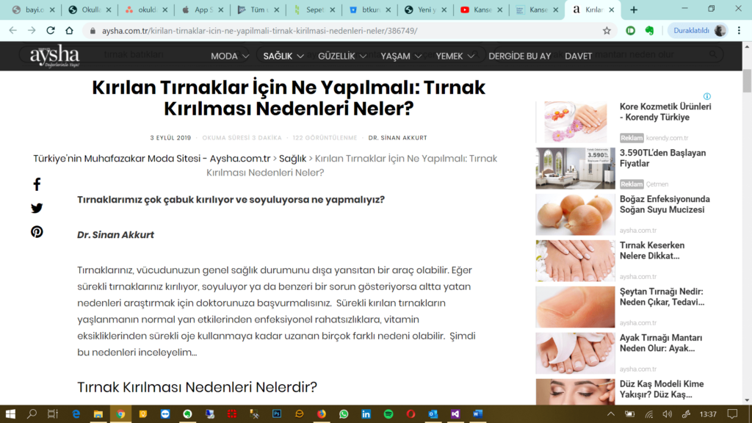Switch to the YouTube Kanse tab
Image resolution: width=752 pixels, height=423 pixels.
[481, 10]
